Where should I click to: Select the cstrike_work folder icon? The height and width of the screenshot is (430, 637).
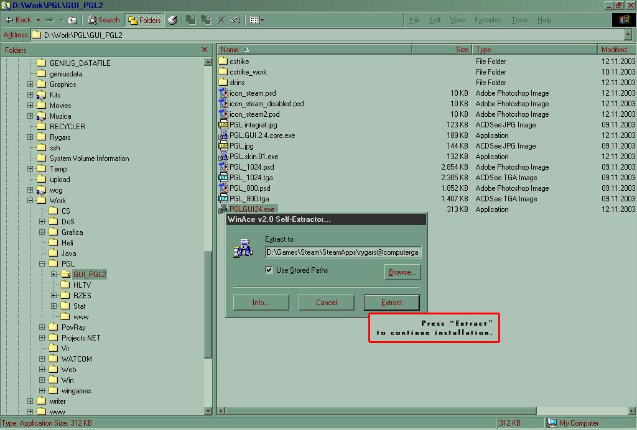coord(223,72)
